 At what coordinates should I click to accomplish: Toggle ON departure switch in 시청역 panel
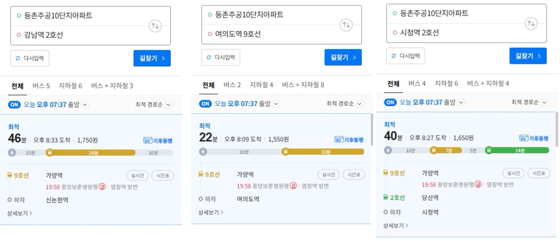tap(391, 102)
